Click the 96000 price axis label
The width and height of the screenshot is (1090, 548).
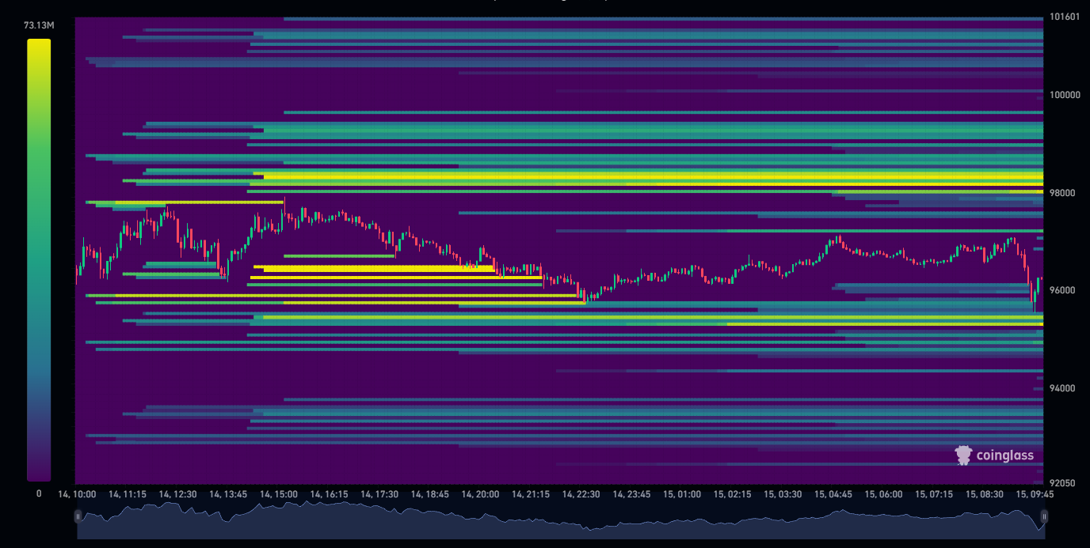1062,290
